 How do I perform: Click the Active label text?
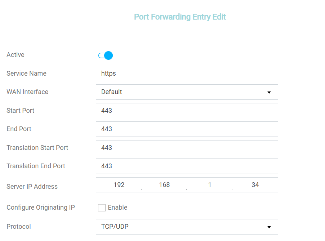(x=15, y=55)
